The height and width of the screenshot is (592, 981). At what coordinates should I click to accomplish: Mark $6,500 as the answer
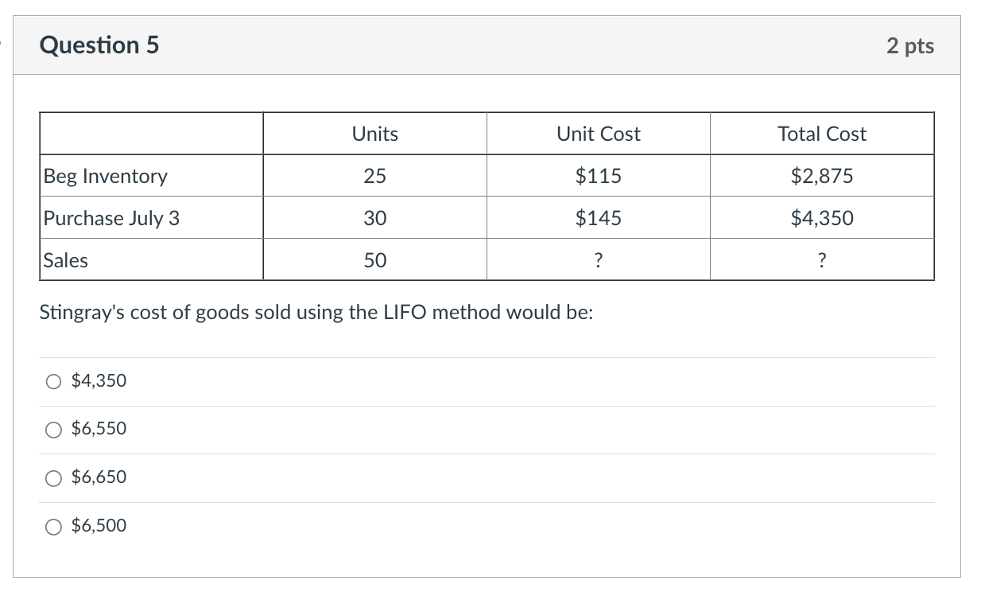[53, 527]
